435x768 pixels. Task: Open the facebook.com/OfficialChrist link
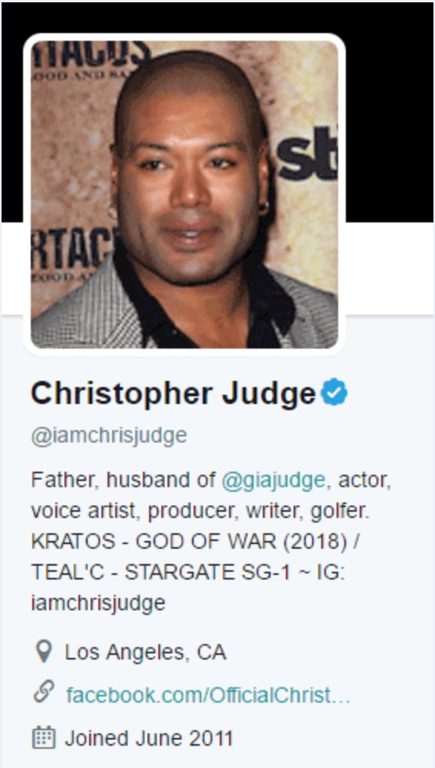click(208, 695)
